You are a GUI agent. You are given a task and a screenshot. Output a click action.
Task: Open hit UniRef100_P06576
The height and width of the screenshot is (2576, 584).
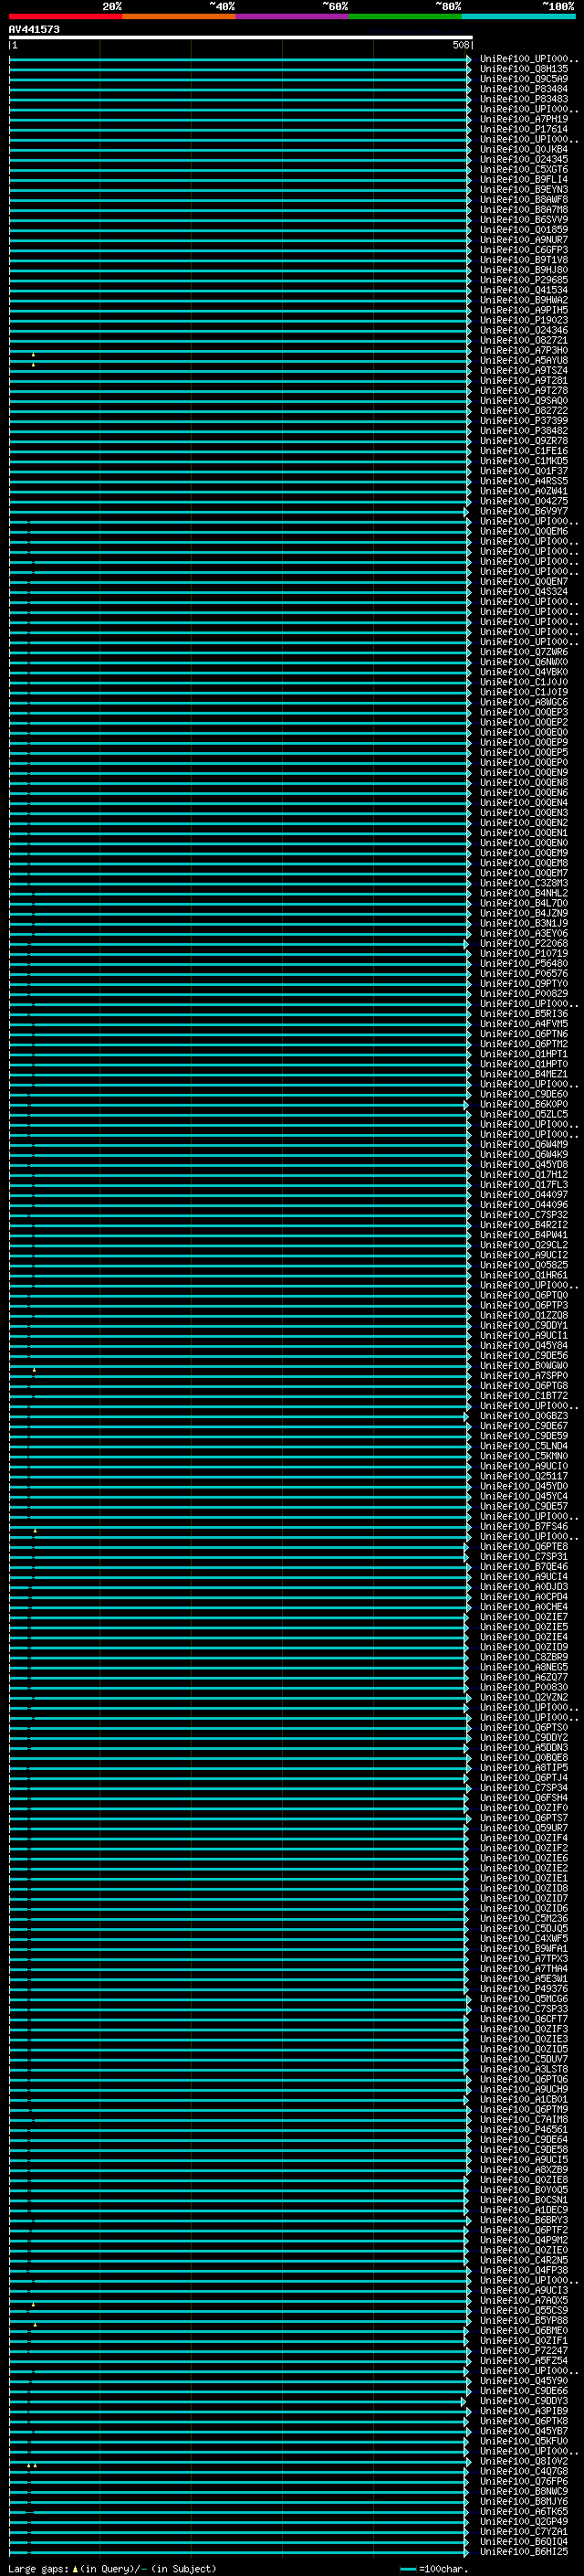[524, 973]
